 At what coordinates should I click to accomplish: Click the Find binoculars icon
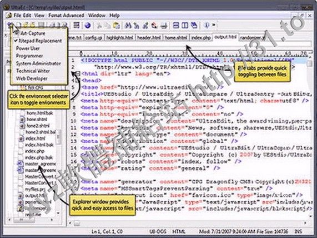(128, 26)
